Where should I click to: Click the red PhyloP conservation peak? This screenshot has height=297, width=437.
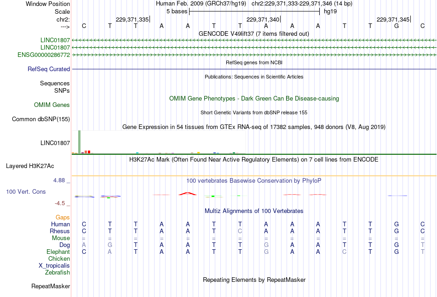[x=188, y=194]
